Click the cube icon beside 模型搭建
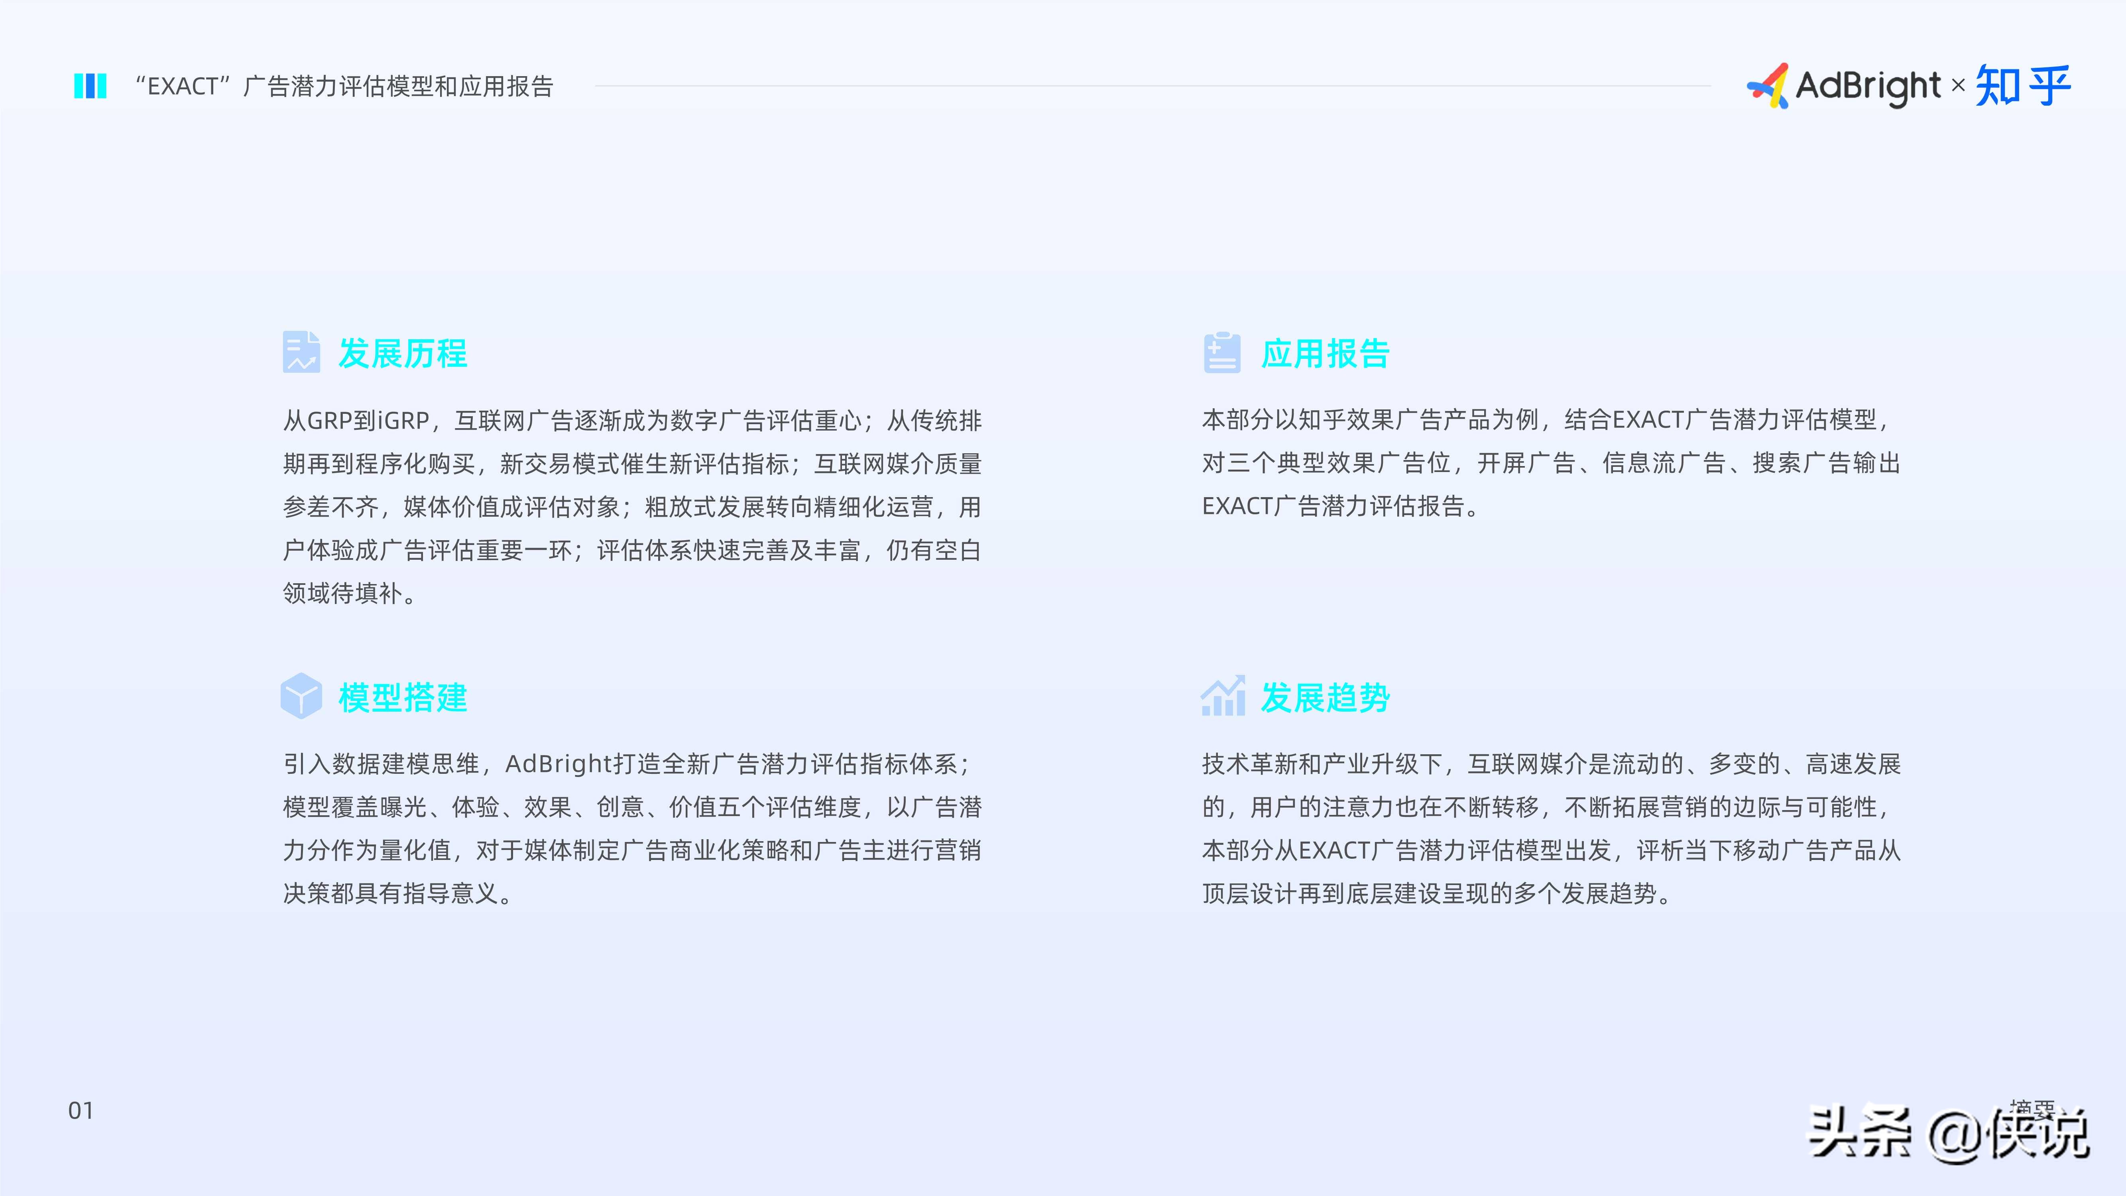 pos(301,696)
